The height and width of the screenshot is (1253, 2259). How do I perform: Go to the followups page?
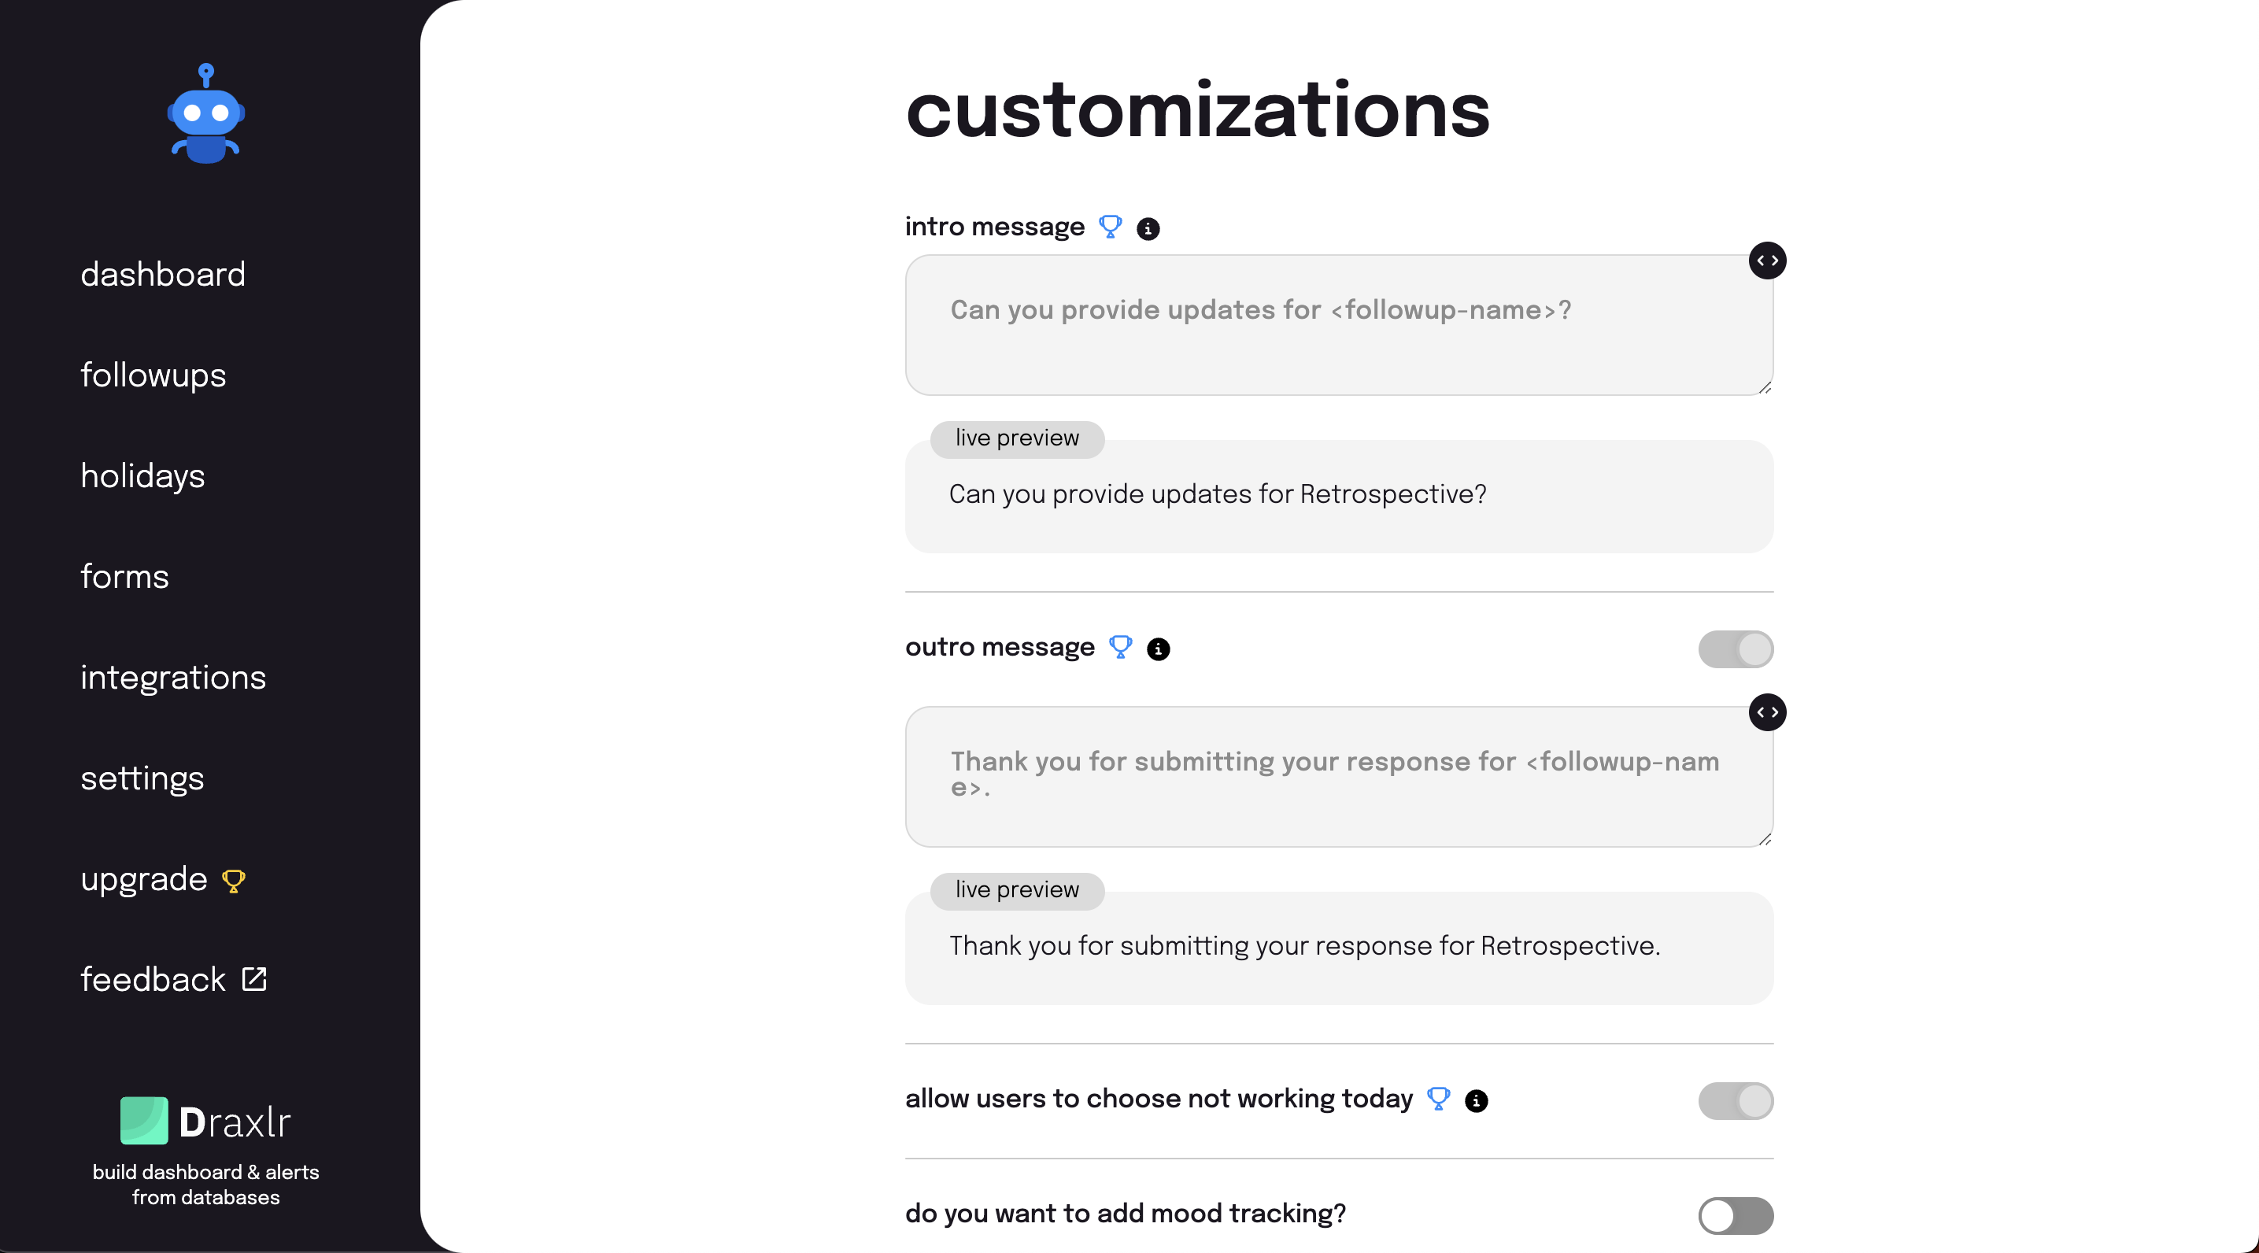153,375
